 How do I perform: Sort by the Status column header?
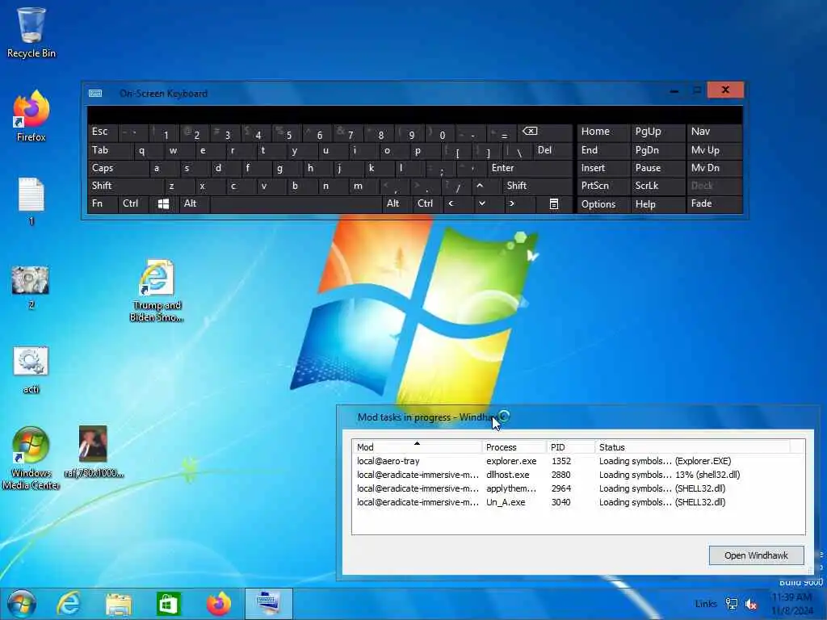[692, 447]
